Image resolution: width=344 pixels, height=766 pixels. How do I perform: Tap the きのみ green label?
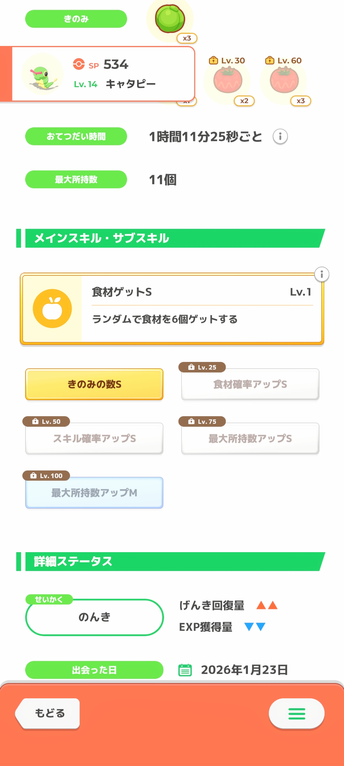76,19
